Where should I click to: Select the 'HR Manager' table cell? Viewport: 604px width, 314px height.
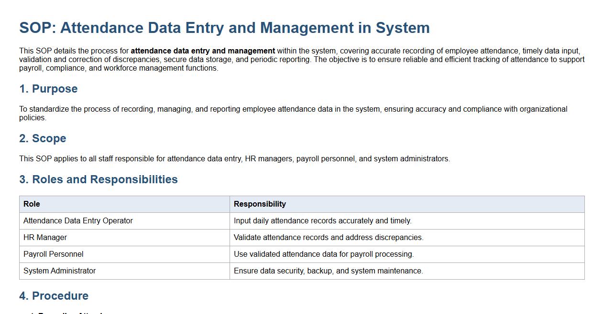click(45, 238)
